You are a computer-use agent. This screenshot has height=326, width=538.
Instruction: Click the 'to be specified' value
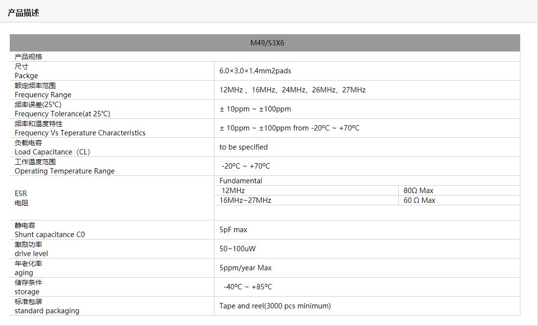click(243, 147)
